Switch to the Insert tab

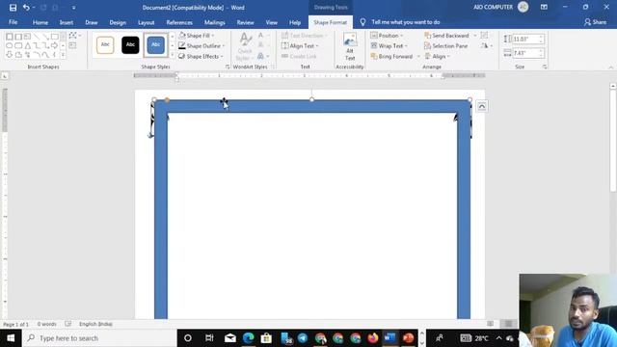click(67, 22)
